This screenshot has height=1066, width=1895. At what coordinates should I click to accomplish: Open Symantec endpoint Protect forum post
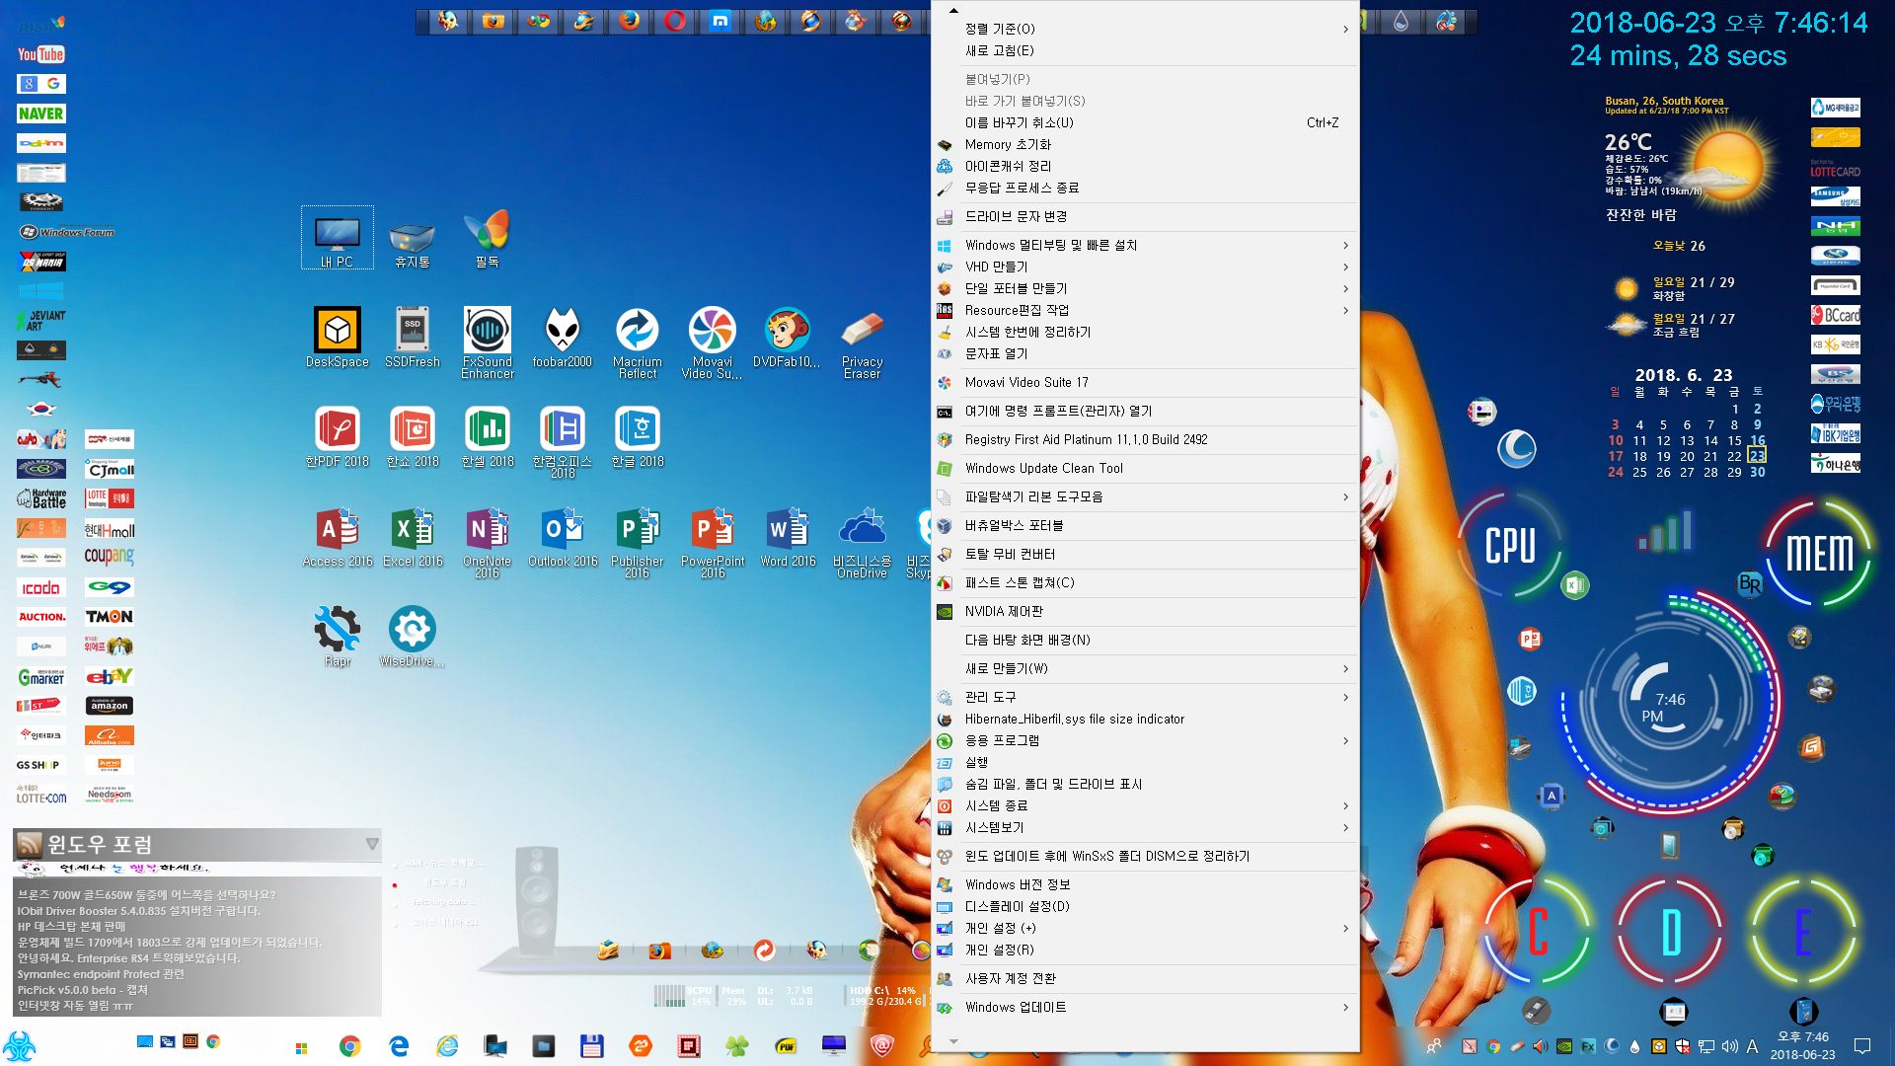[x=101, y=974]
